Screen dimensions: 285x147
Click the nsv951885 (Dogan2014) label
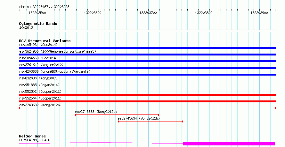point(39,85)
